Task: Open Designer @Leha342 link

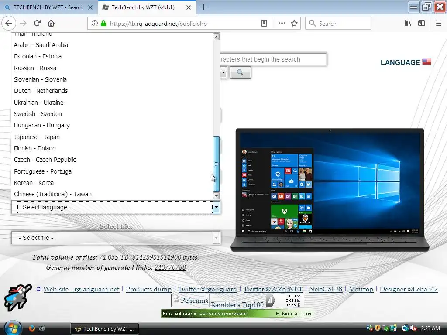Action: pos(409,289)
